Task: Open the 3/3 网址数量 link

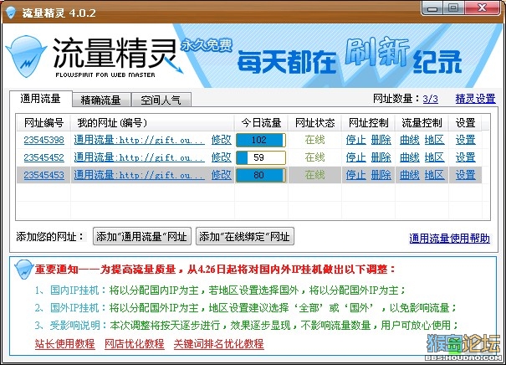Action: 430,99
